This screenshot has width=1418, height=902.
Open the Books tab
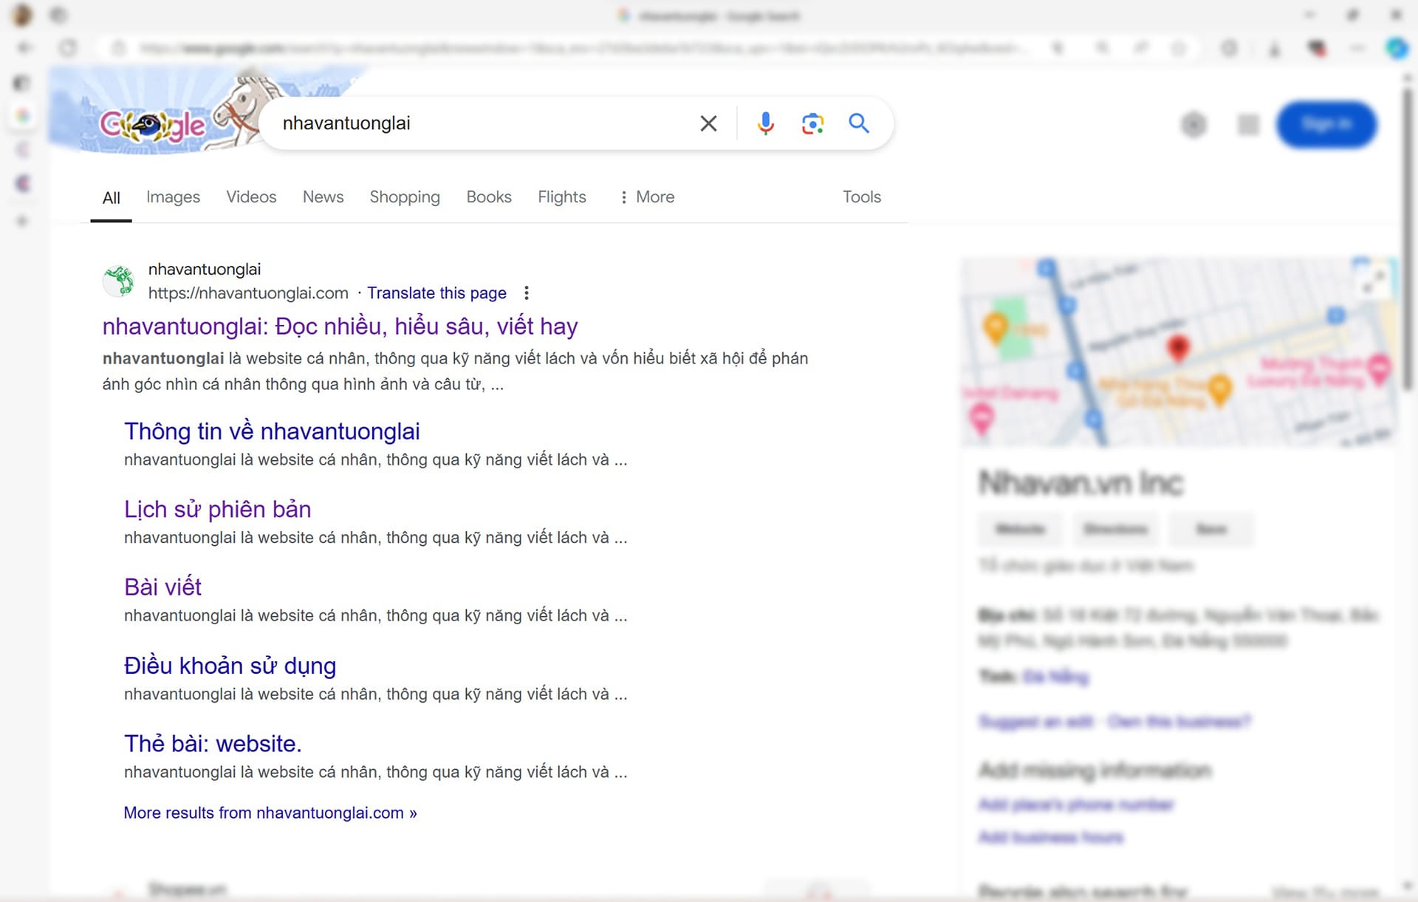[x=489, y=197]
